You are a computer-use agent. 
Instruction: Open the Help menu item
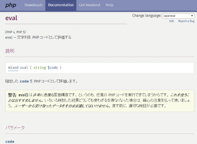(x=110, y=5)
